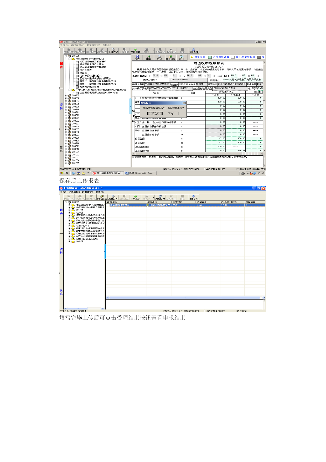The height and width of the screenshot is (462, 326).
Task: Click the 填写顺序 column header
Action: [255, 202]
